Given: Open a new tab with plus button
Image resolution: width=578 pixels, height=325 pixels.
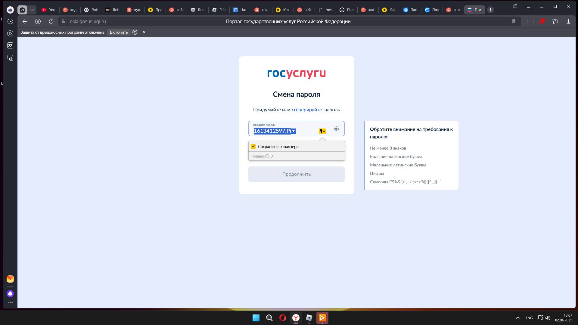Looking at the screenshot, I should 490,10.
